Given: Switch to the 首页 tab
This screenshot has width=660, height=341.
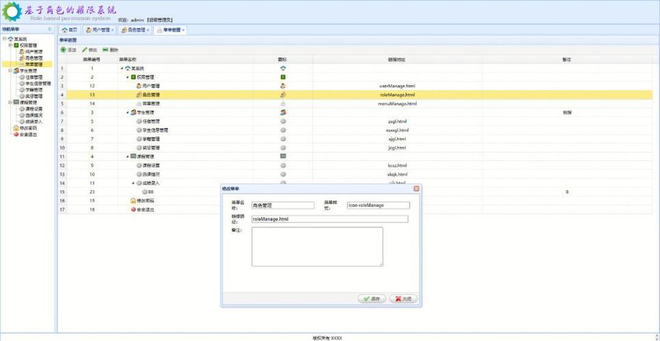Looking at the screenshot, I should (x=69, y=30).
